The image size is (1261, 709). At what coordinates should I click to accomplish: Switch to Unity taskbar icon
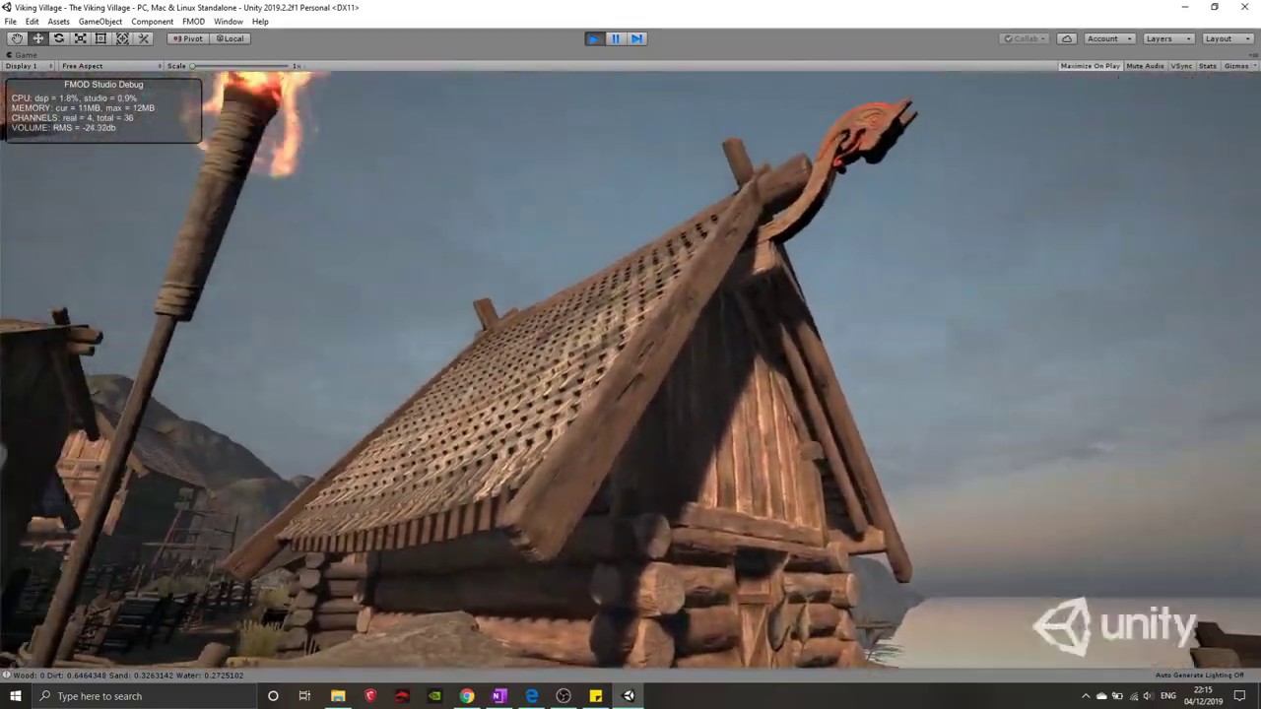coord(629,696)
